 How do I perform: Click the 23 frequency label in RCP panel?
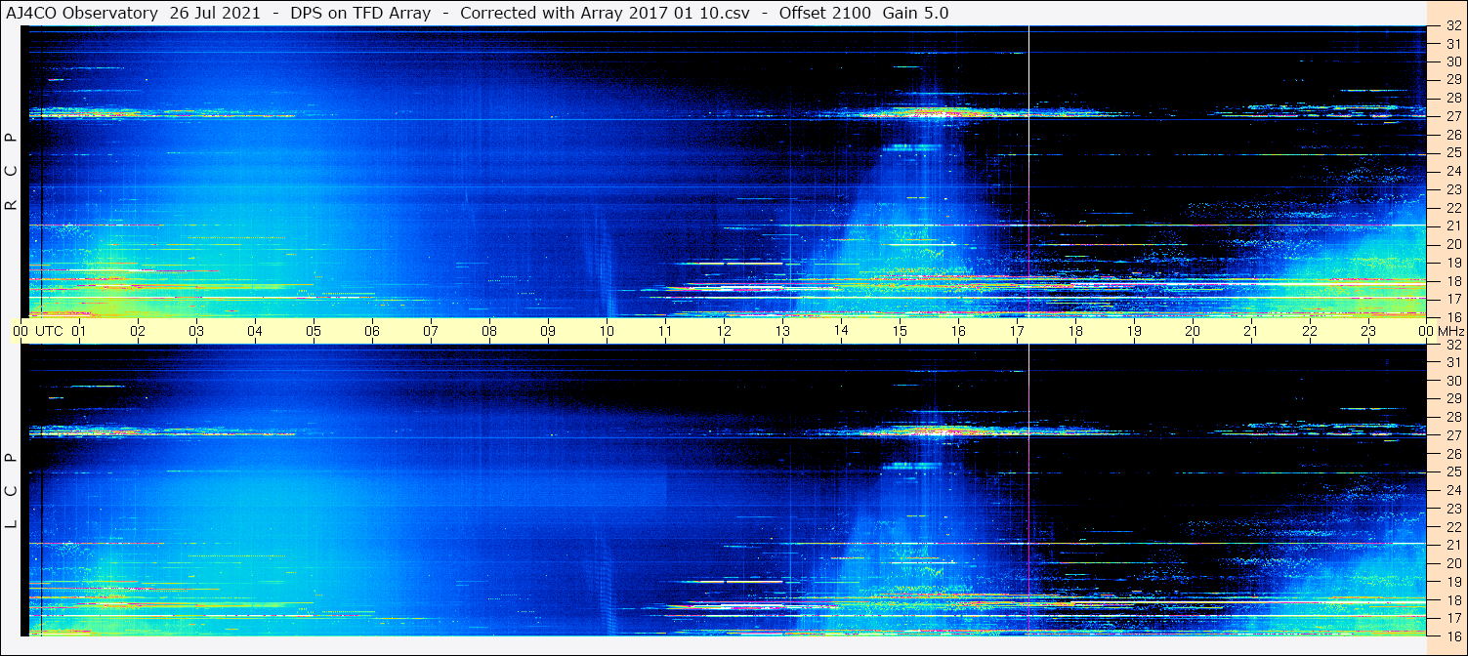click(x=1452, y=189)
